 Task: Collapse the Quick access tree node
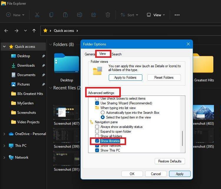4,46
